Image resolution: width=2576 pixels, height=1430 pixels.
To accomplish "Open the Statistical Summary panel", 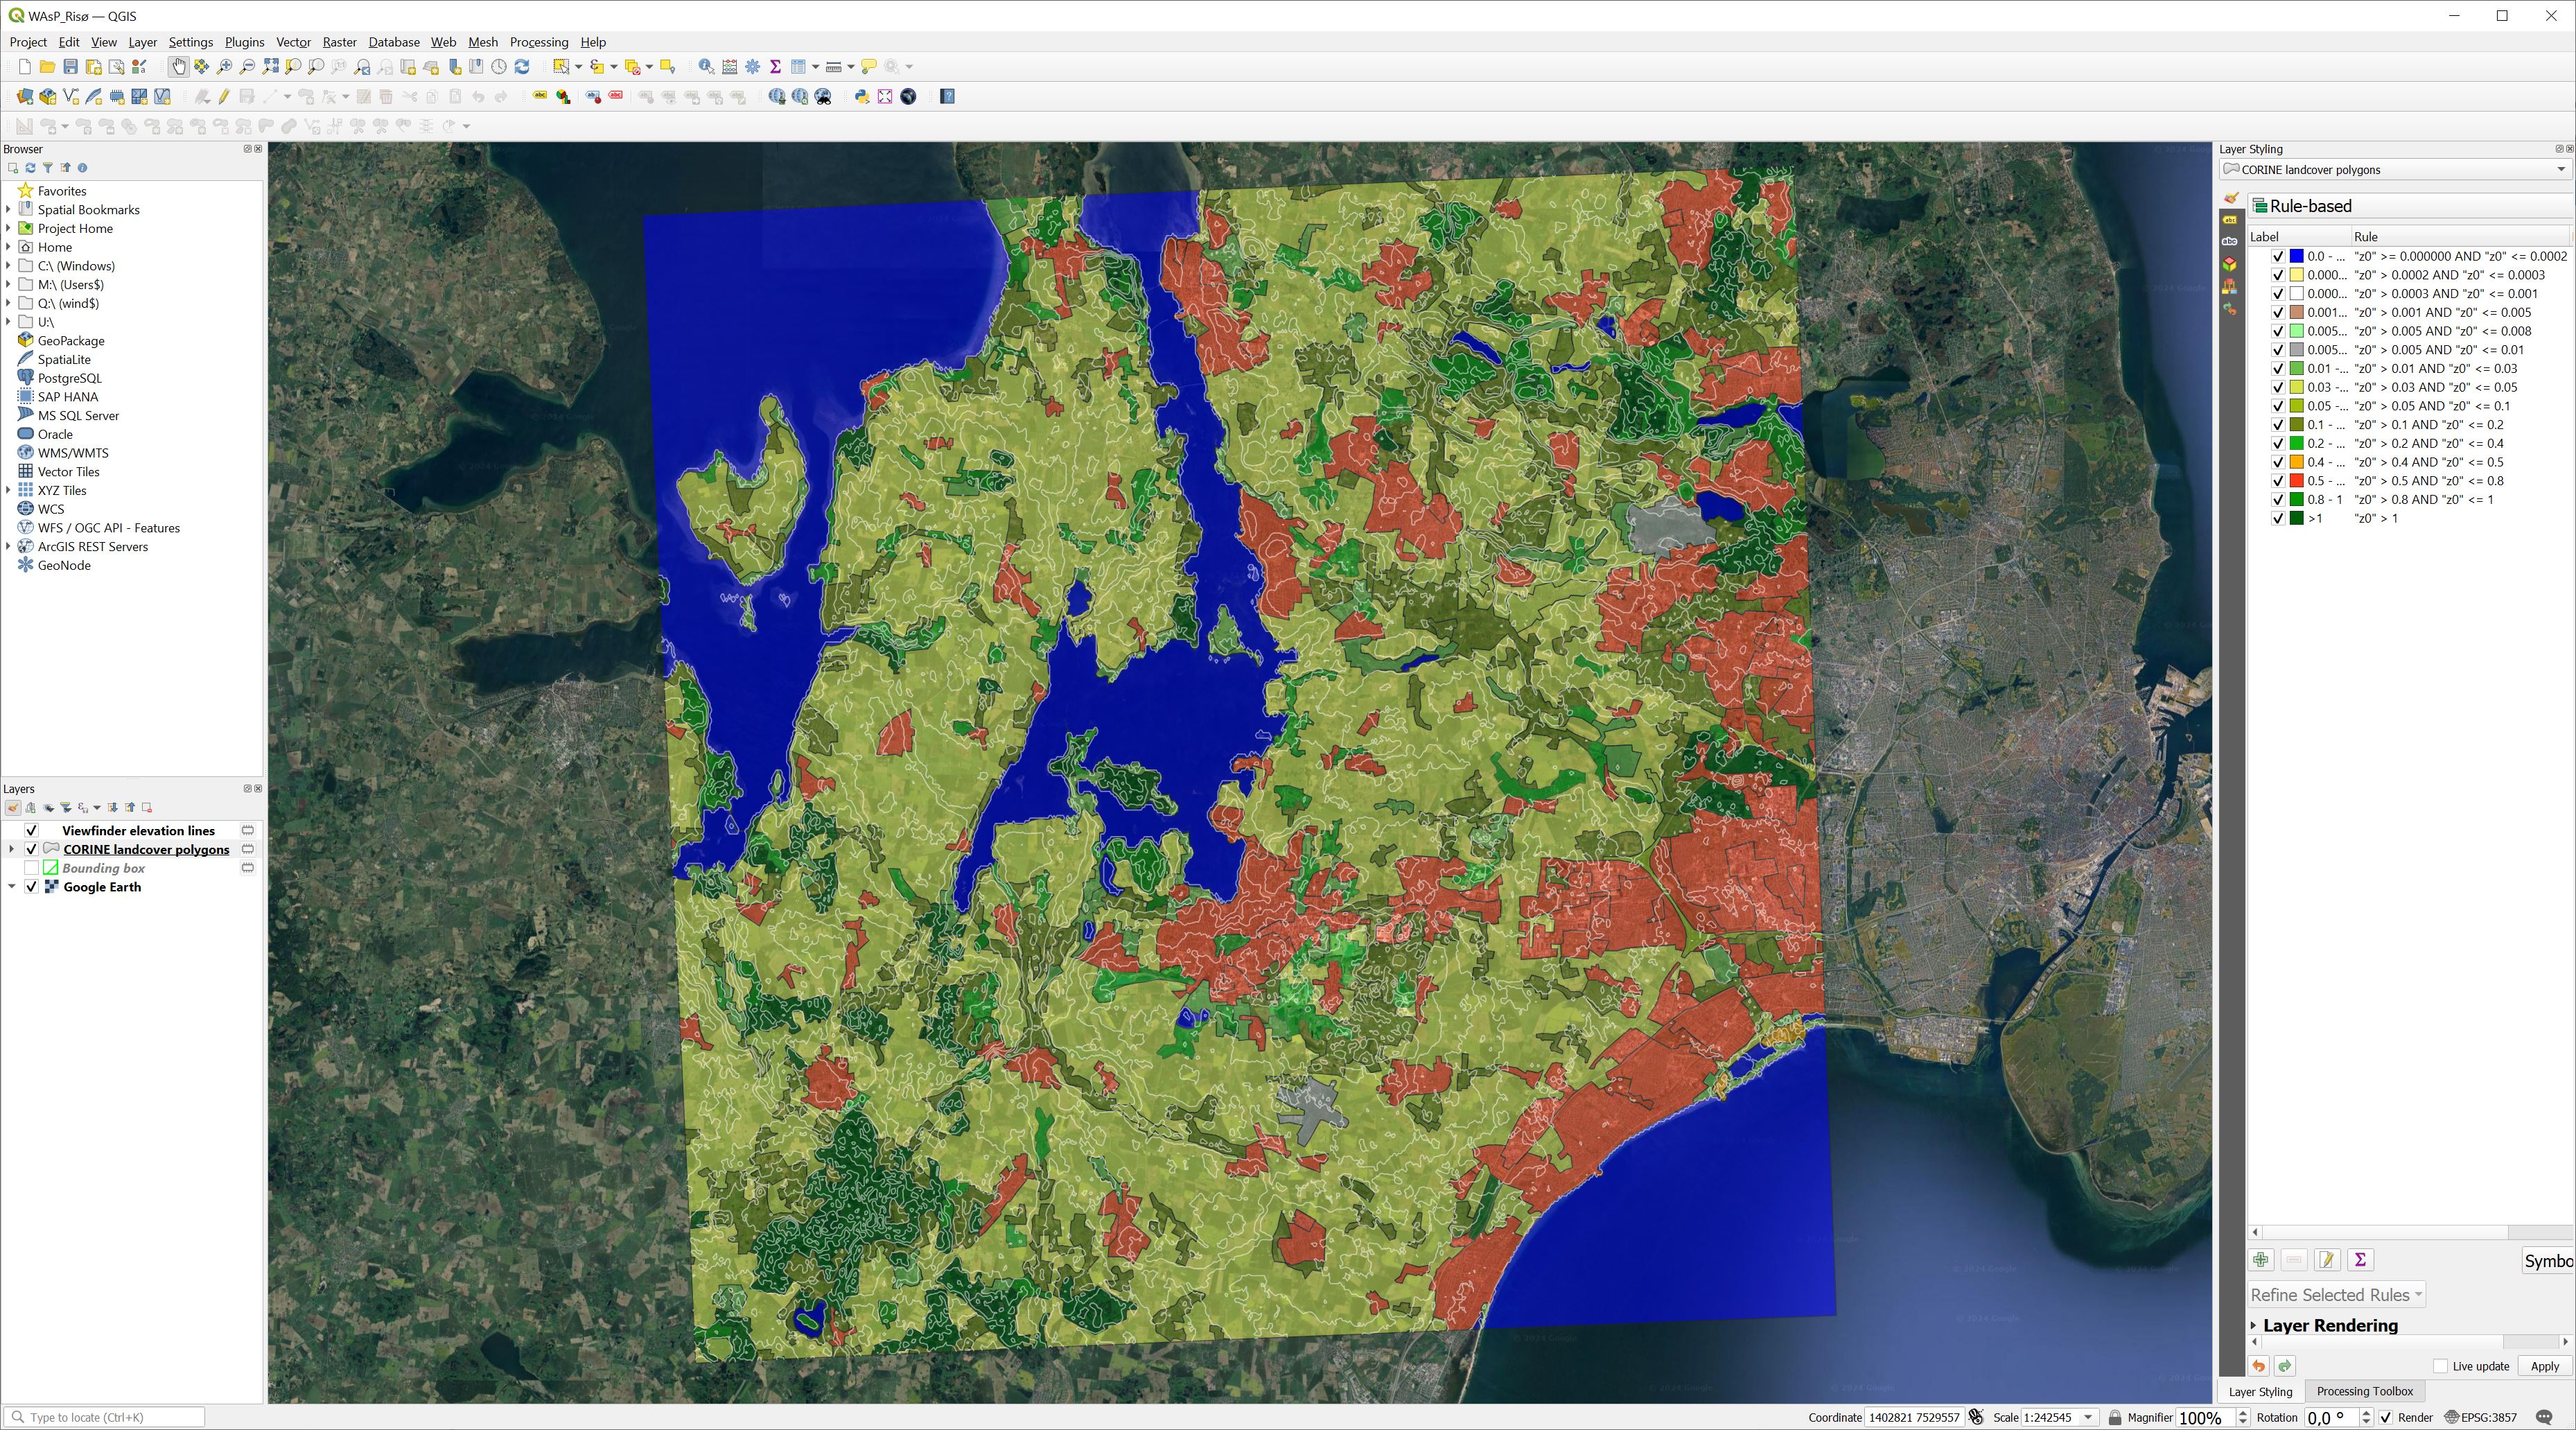I will point(776,66).
